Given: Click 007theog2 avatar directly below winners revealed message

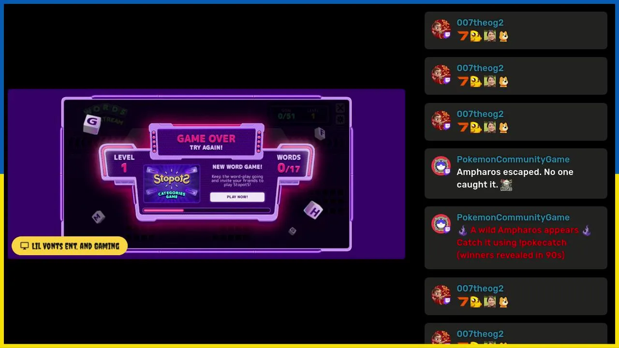Looking at the screenshot, I should point(441,295).
